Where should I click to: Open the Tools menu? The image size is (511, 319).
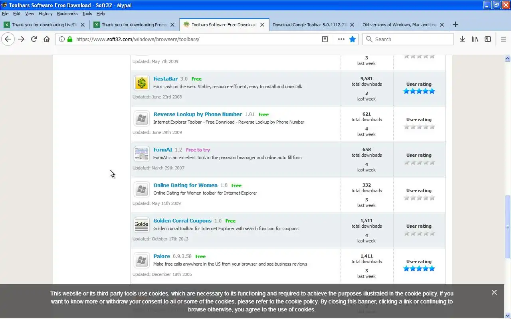(x=87, y=14)
